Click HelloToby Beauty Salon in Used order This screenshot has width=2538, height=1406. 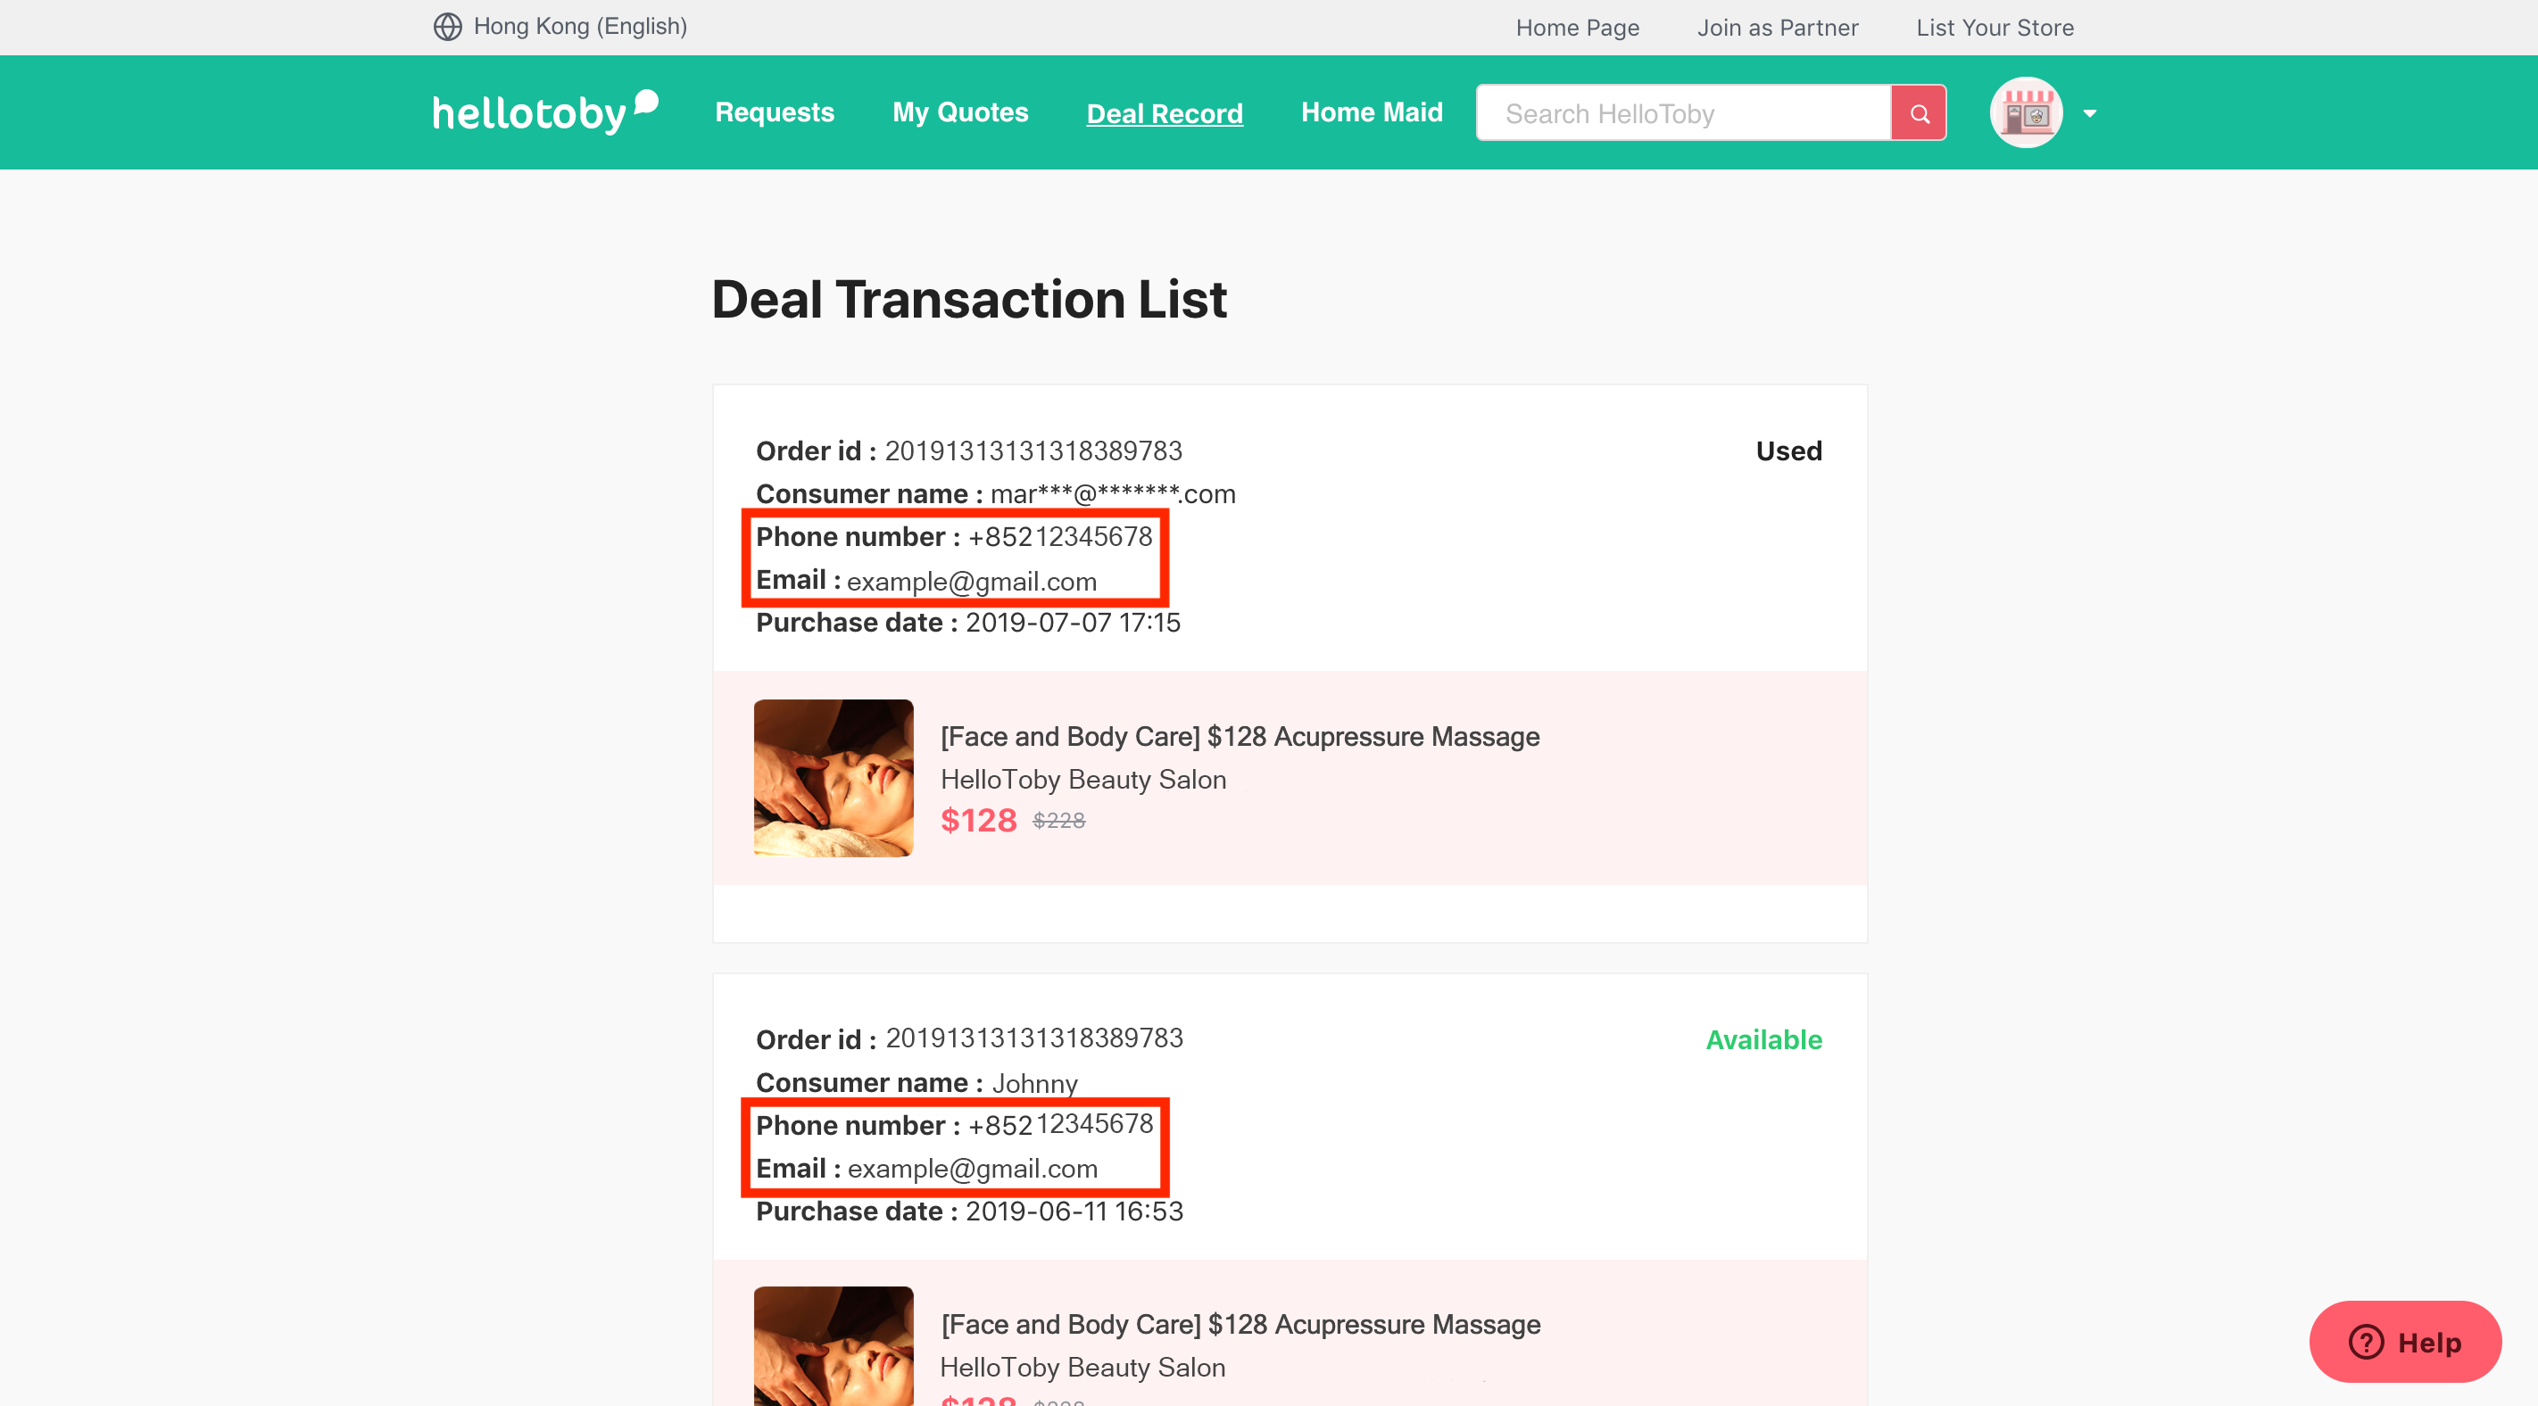[1082, 780]
